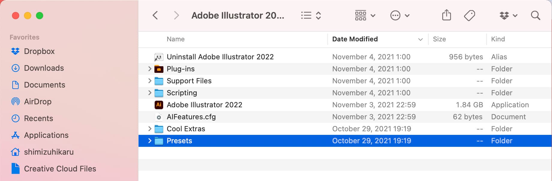Open the More actions ellipsis dropdown
Viewport: 552px width, 181px height.
click(x=400, y=15)
